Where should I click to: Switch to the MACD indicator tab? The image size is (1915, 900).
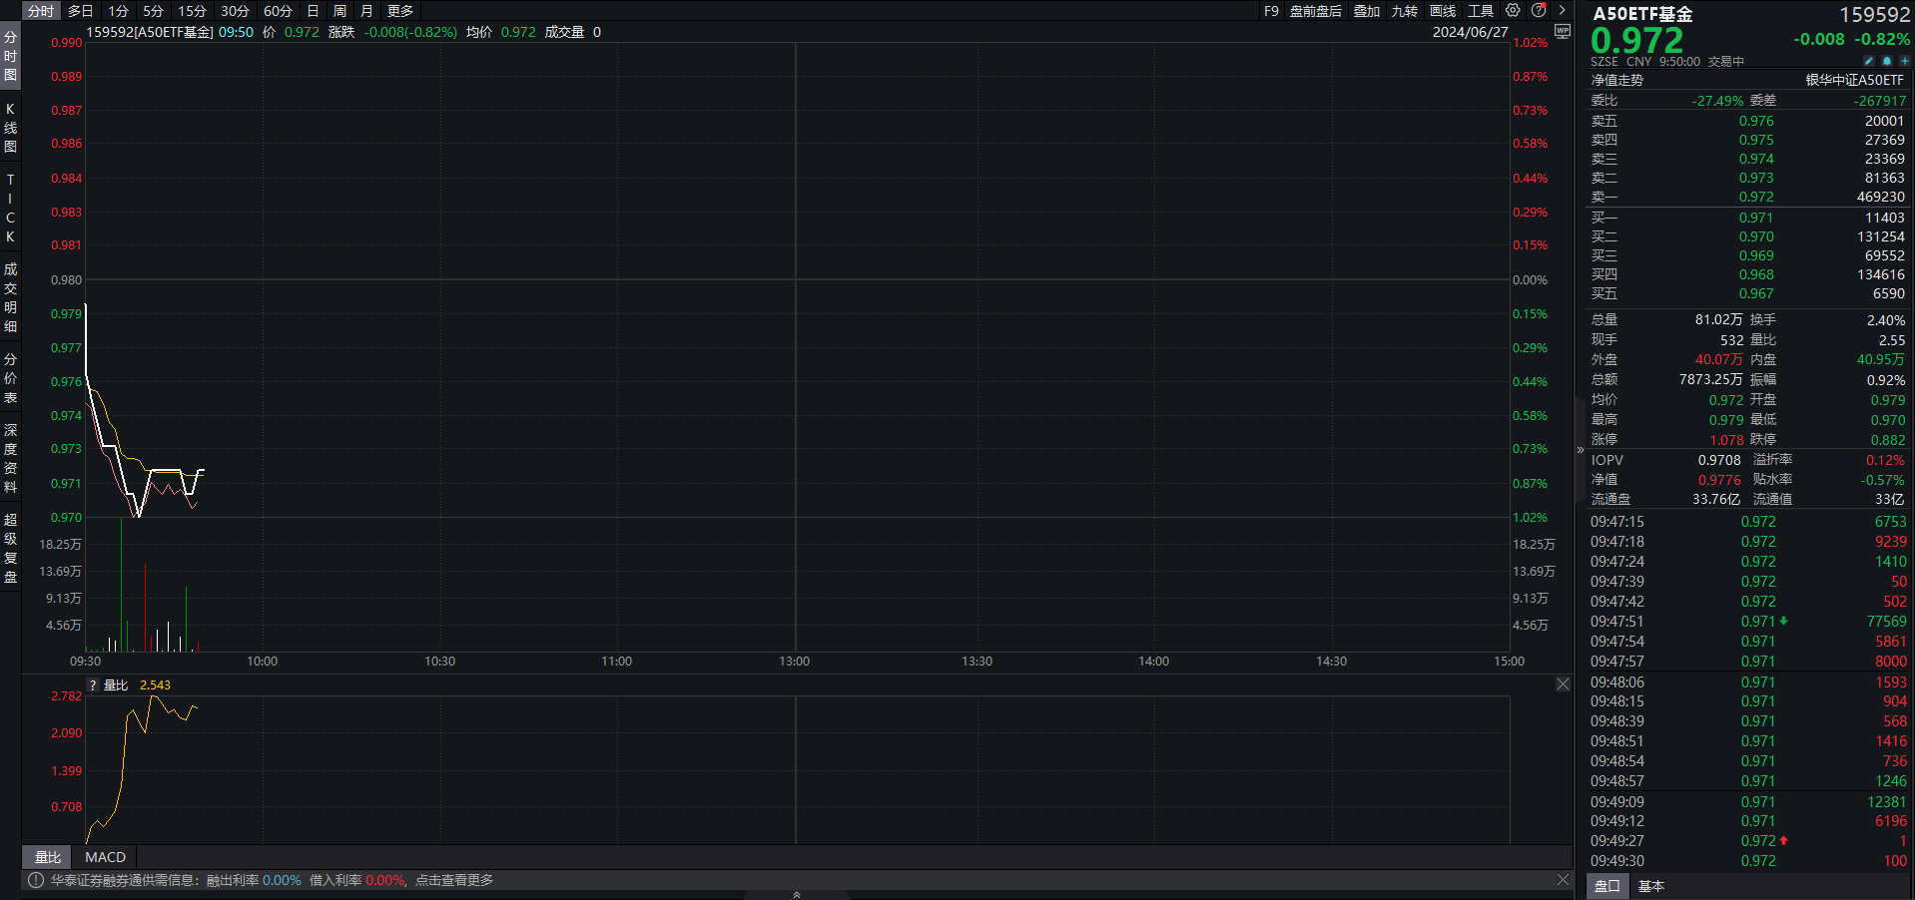coord(105,857)
